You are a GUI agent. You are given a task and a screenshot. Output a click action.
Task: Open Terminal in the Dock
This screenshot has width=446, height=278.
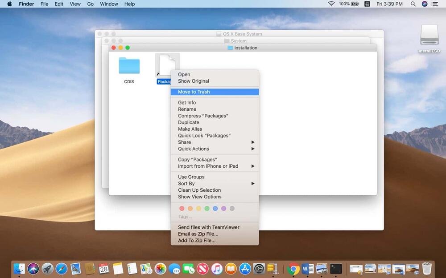tap(336, 269)
